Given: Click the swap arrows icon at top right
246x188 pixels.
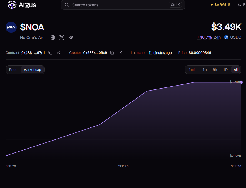Looking at the screenshot, I should pos(239,5).
